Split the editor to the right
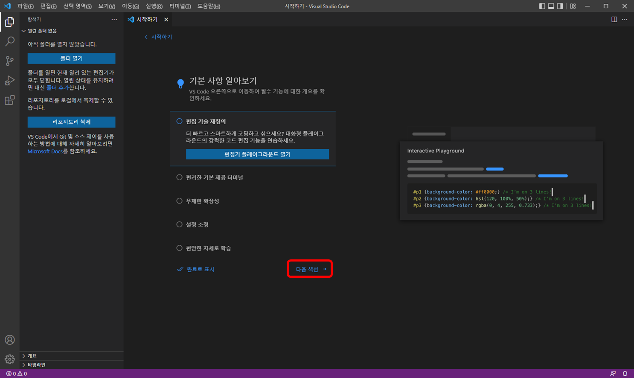Screen dimensions: 634x378 [x=614, y=19]
